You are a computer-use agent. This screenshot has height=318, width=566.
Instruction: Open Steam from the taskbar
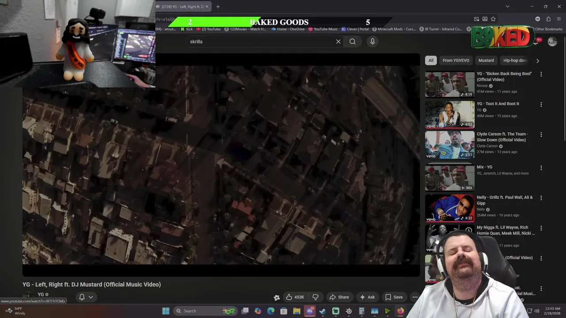(x=323, y=311)
